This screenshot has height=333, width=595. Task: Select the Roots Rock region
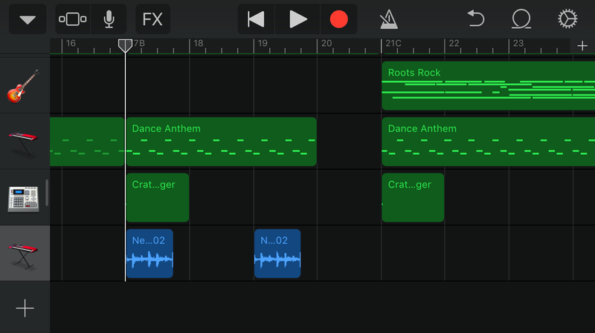click(489, 85)
